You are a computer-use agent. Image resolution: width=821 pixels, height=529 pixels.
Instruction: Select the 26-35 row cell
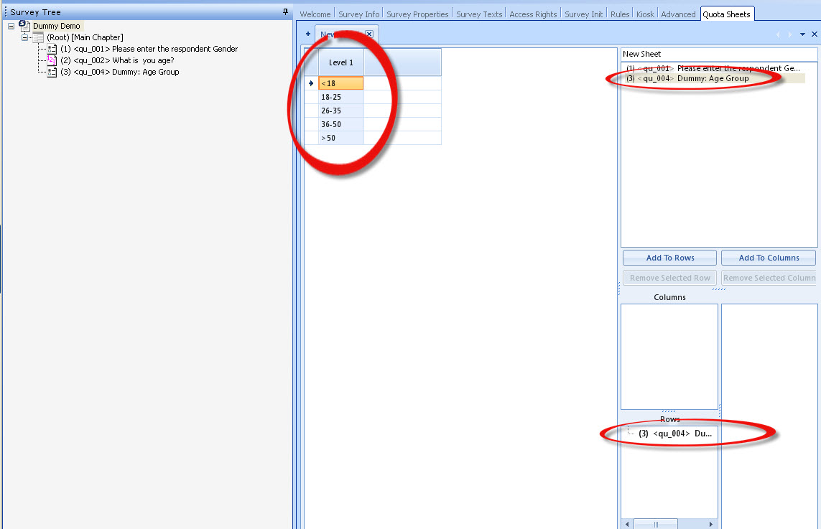tap(341, 111)
